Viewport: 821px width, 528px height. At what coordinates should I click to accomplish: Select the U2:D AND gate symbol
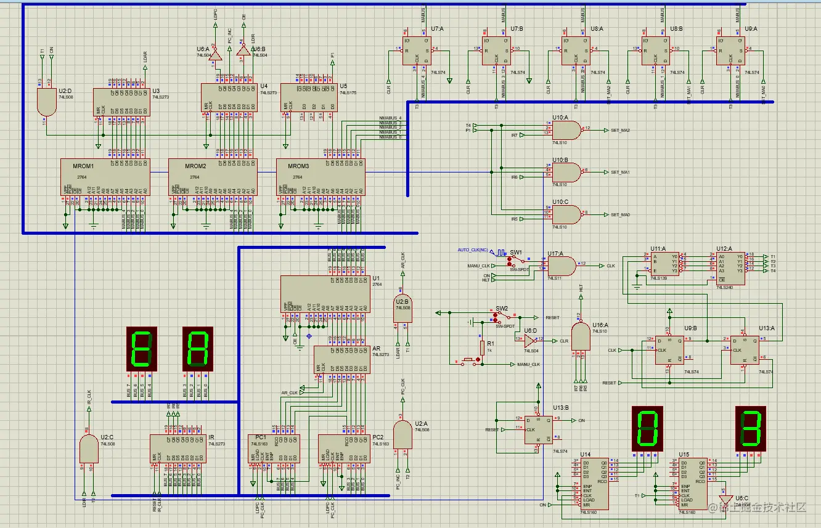point(46,102)
